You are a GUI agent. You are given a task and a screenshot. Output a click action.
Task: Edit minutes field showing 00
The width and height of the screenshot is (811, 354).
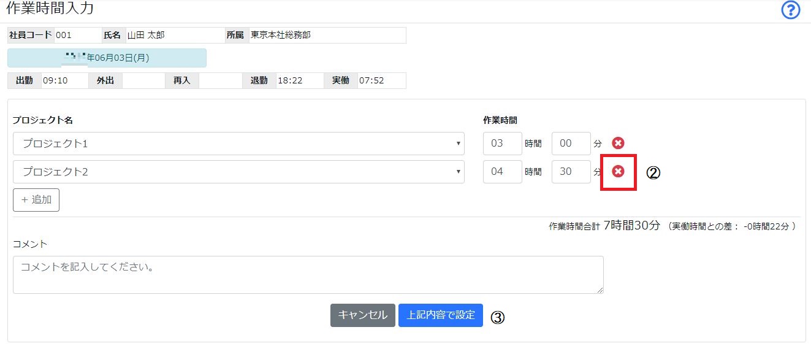pos(571,144)
